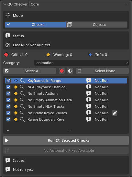
Task: Select the No Empty Actions check name
Action: [x=43, y=94]
